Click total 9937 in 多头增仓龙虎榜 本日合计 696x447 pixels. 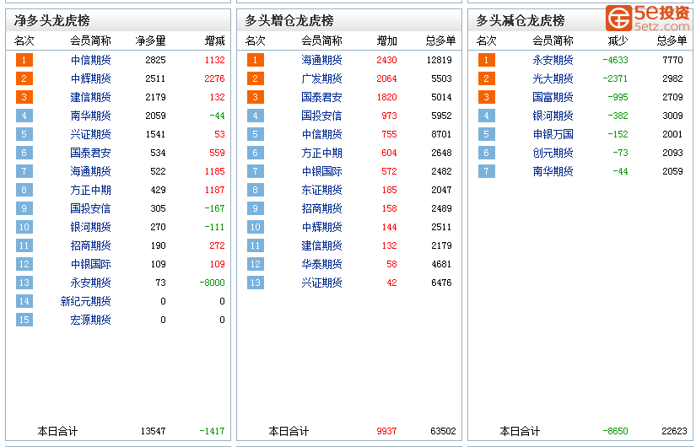(x=386, y=431)
